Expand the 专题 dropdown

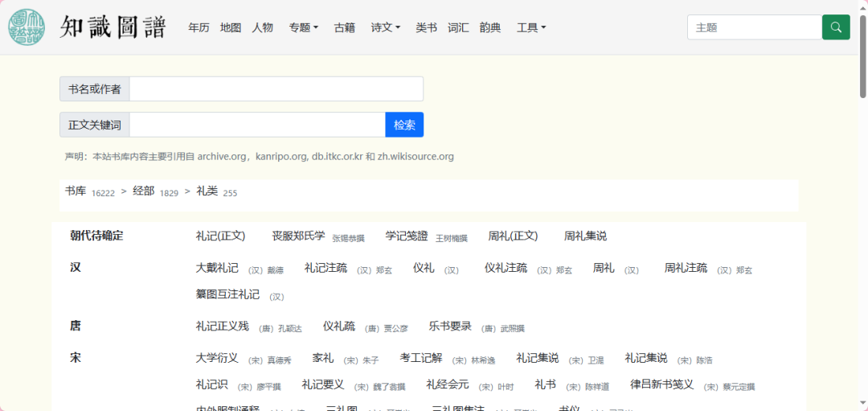(x=303, y=27)
